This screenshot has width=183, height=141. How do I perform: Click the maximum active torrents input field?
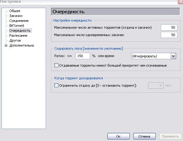tap(169, 27)
